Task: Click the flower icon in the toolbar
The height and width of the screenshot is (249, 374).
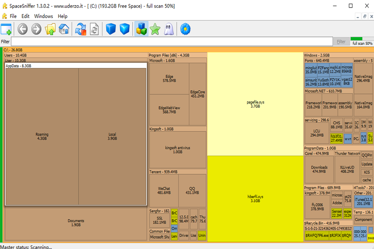Action: (185, 29)
